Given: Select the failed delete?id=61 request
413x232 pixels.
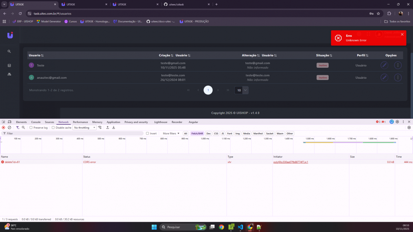Looking at the screenshot, I should pyautogui.click(x=12, y=162).
